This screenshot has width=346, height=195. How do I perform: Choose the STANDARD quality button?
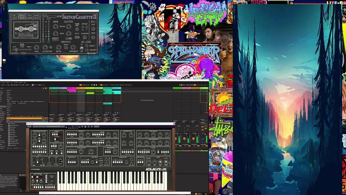29,18
